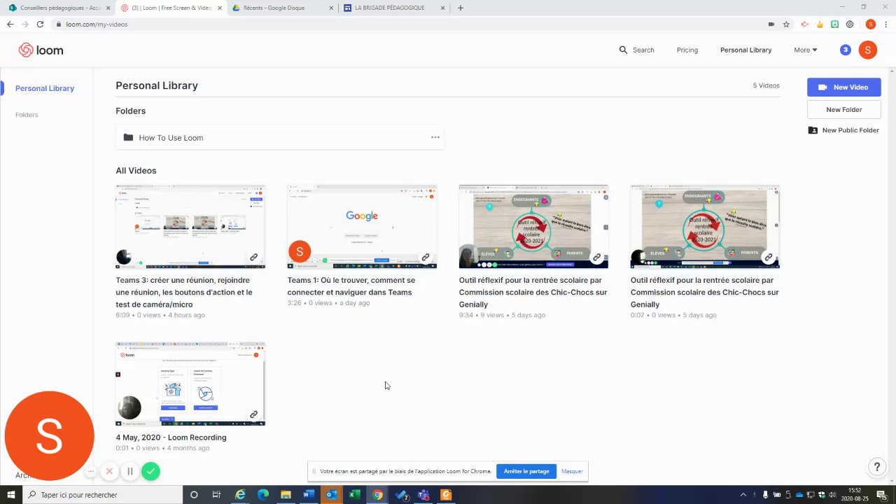The image size is (896, 504).
Task: Open Outlook from the taskbar
Action: (x=331, y=495)
